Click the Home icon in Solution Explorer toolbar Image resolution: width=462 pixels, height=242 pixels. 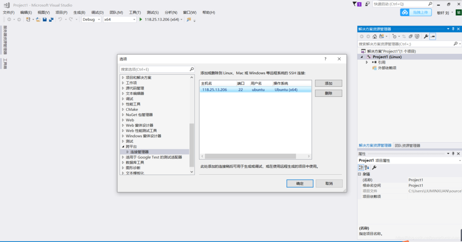point(374,36)
